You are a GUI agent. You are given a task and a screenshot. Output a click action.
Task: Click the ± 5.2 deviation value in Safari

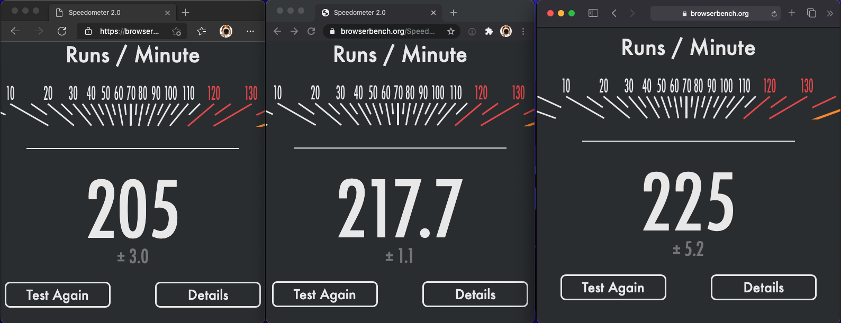coord(688,249)
